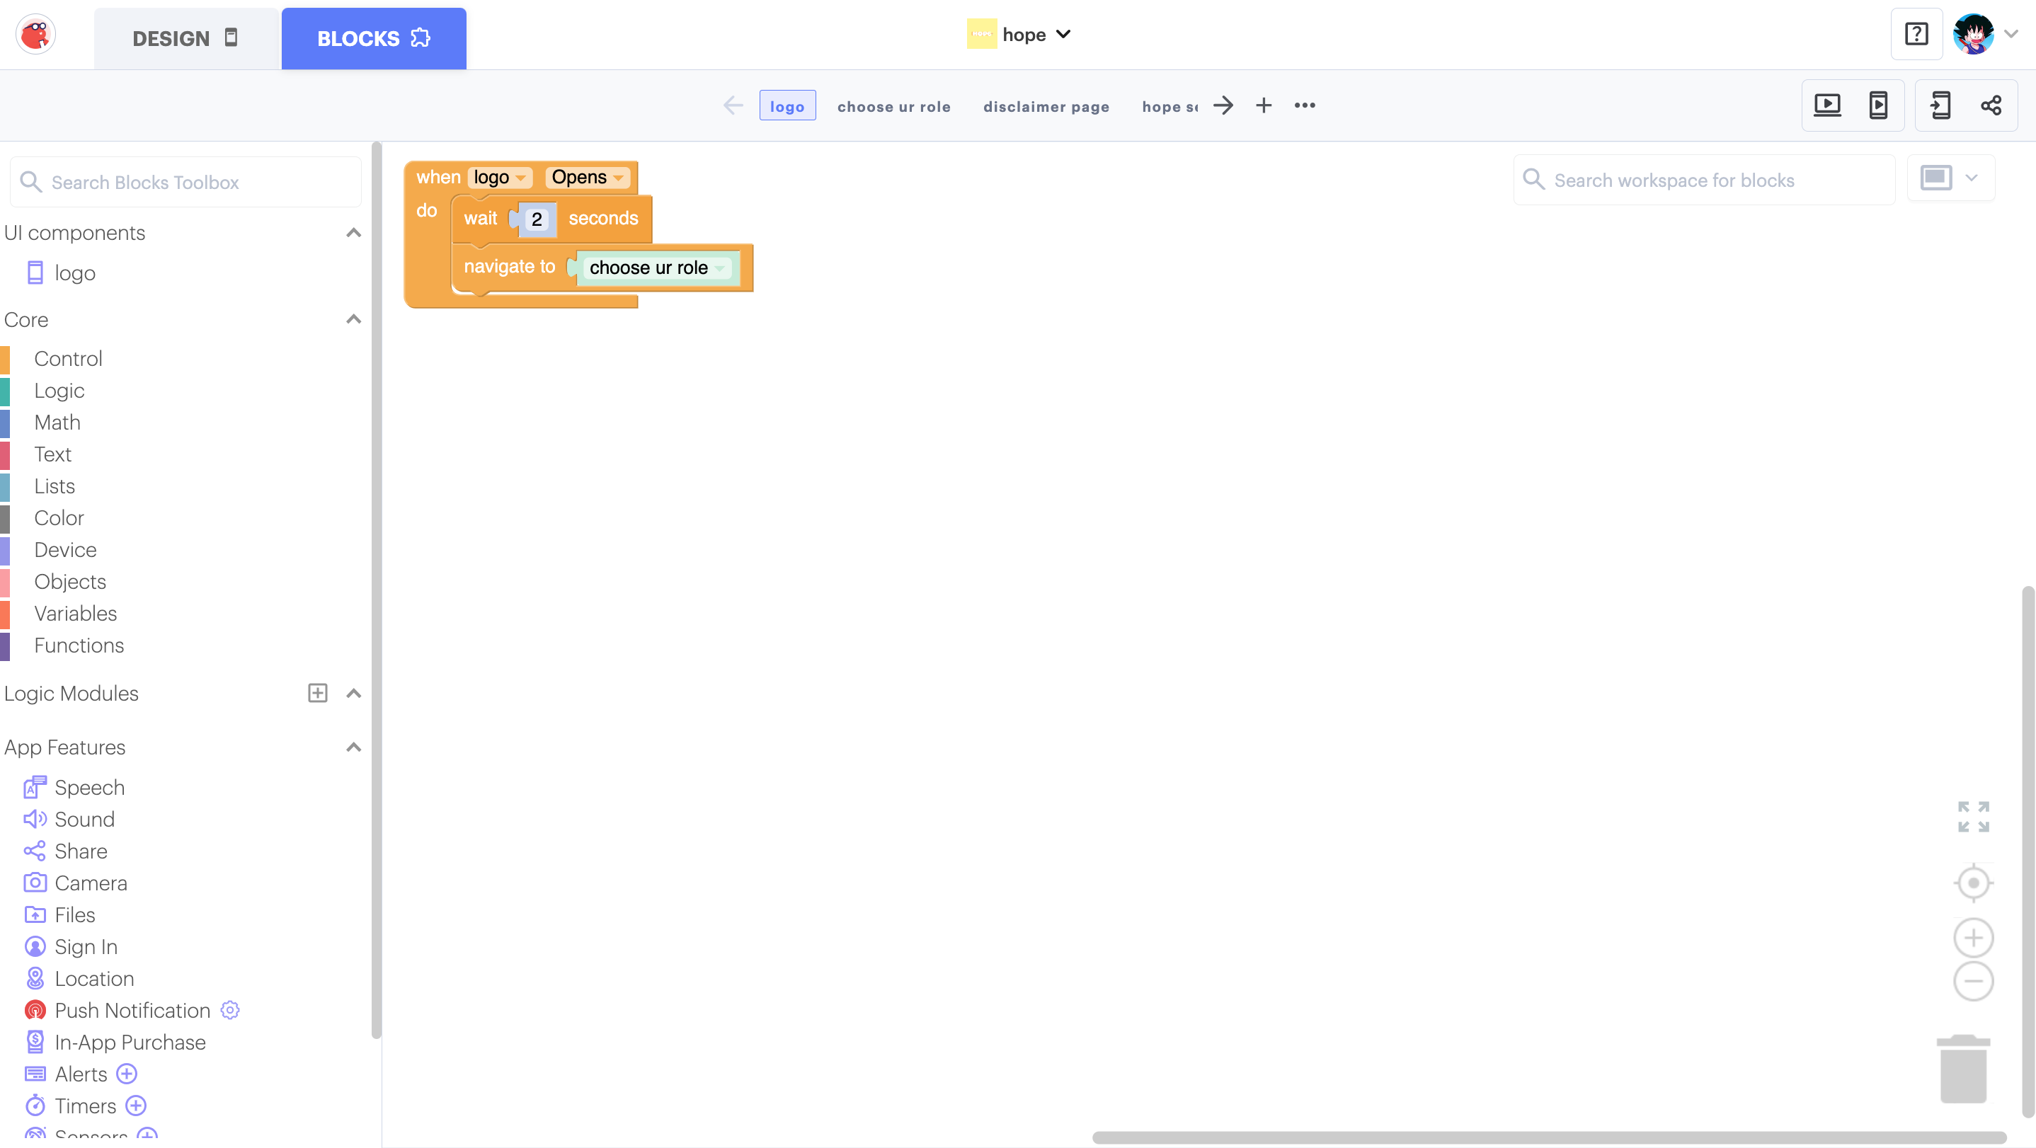The width and height of the screenshot is (2036, 1148).
Task: Switch to disclaimer page screen tab
Action: (1046, 106)
